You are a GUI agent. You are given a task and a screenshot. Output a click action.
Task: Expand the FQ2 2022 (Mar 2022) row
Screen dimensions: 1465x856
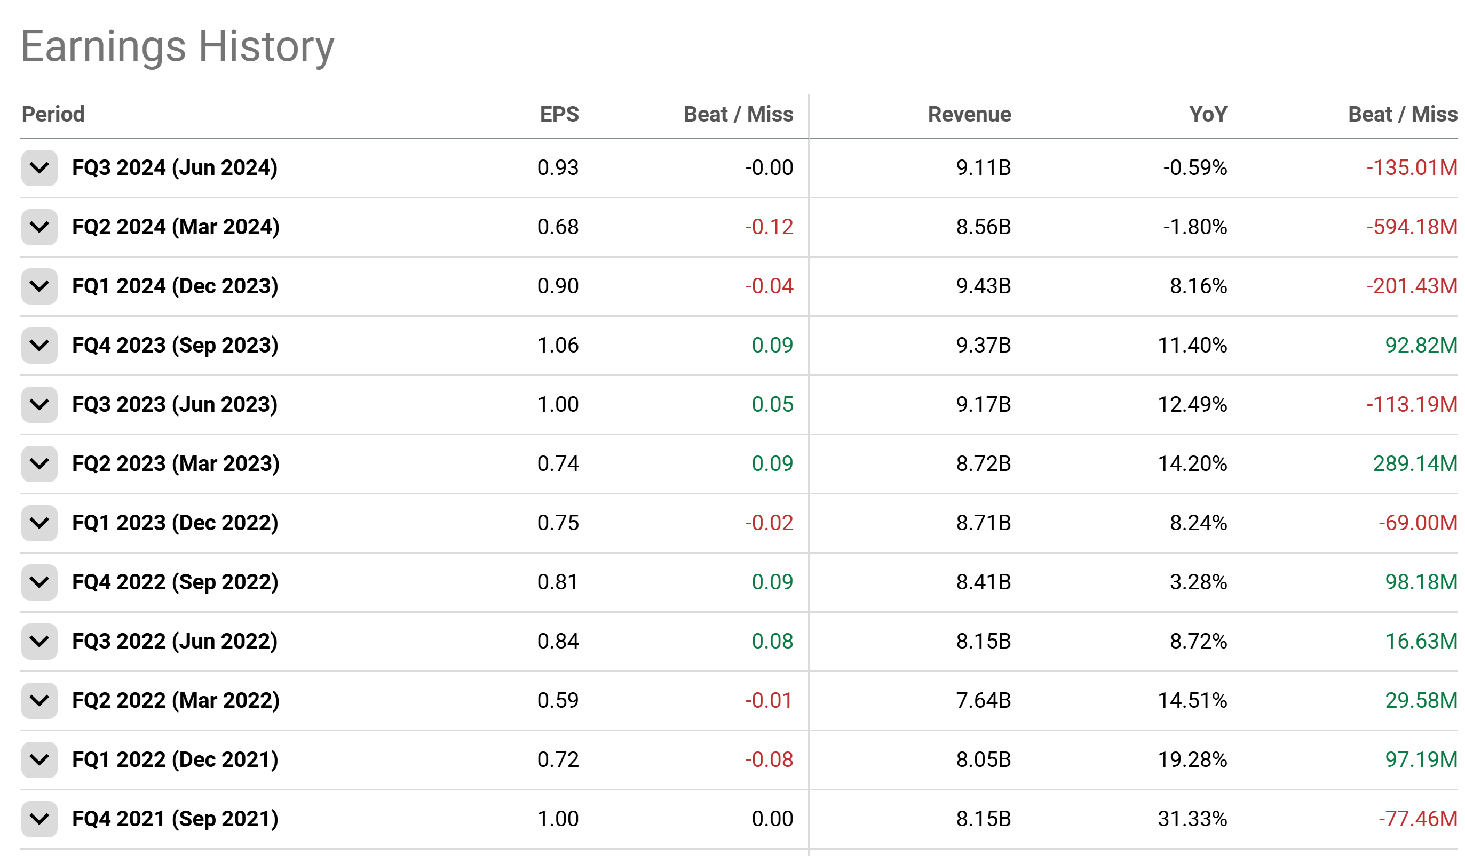pyautogui.click(x=39, y=701)
